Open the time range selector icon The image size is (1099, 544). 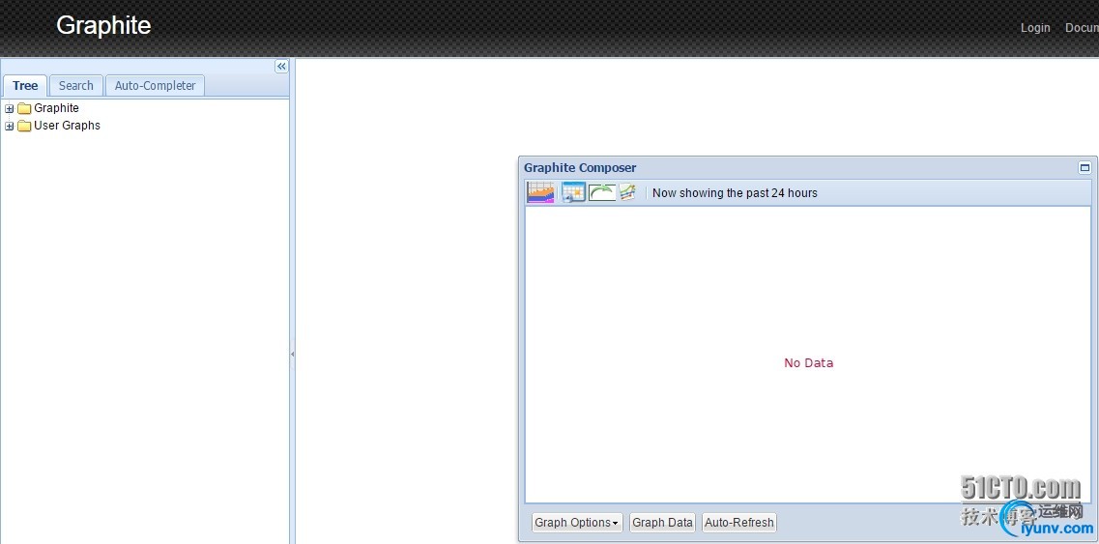click(540, 192)
